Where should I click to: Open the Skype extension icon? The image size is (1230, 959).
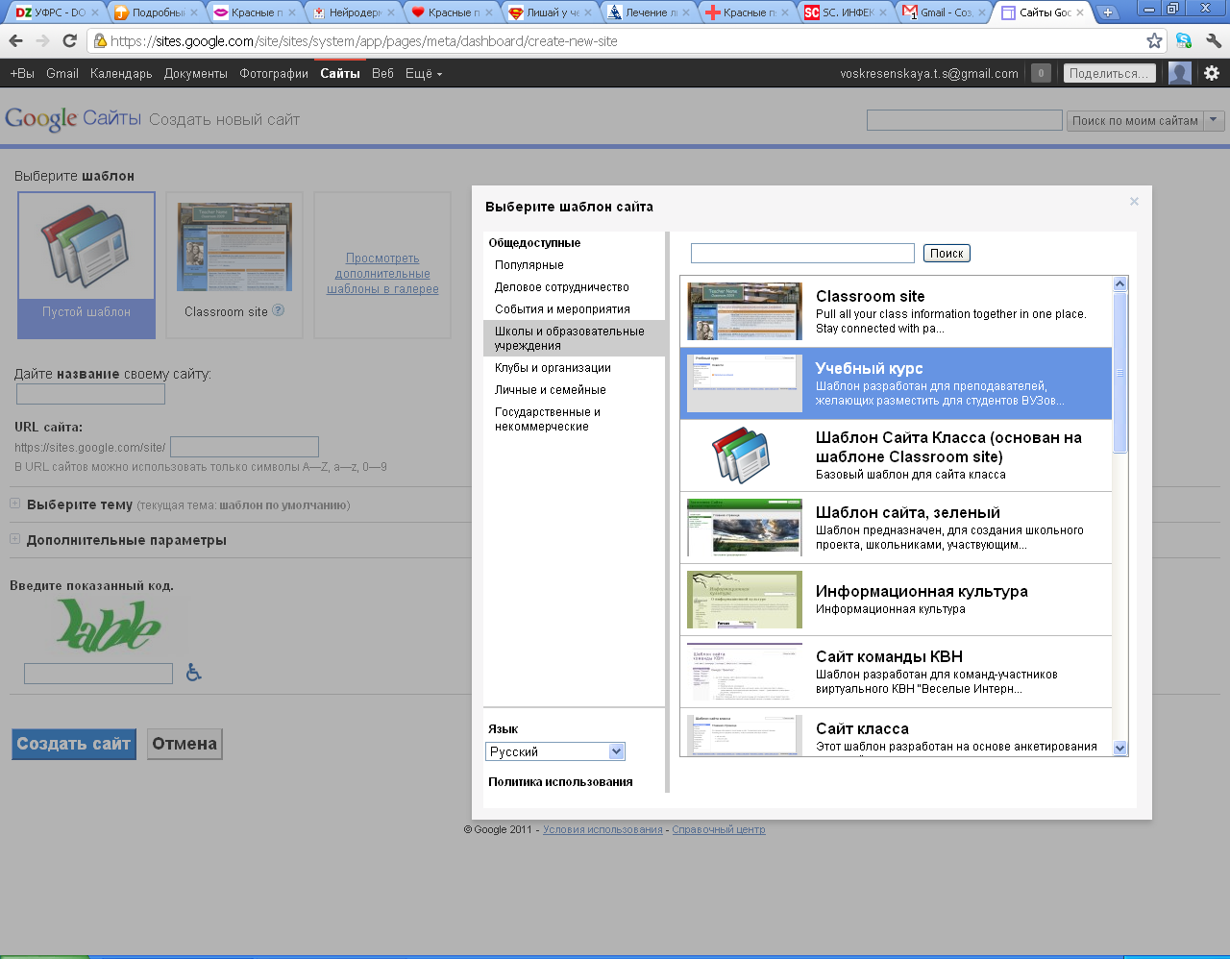[1184, 40]
